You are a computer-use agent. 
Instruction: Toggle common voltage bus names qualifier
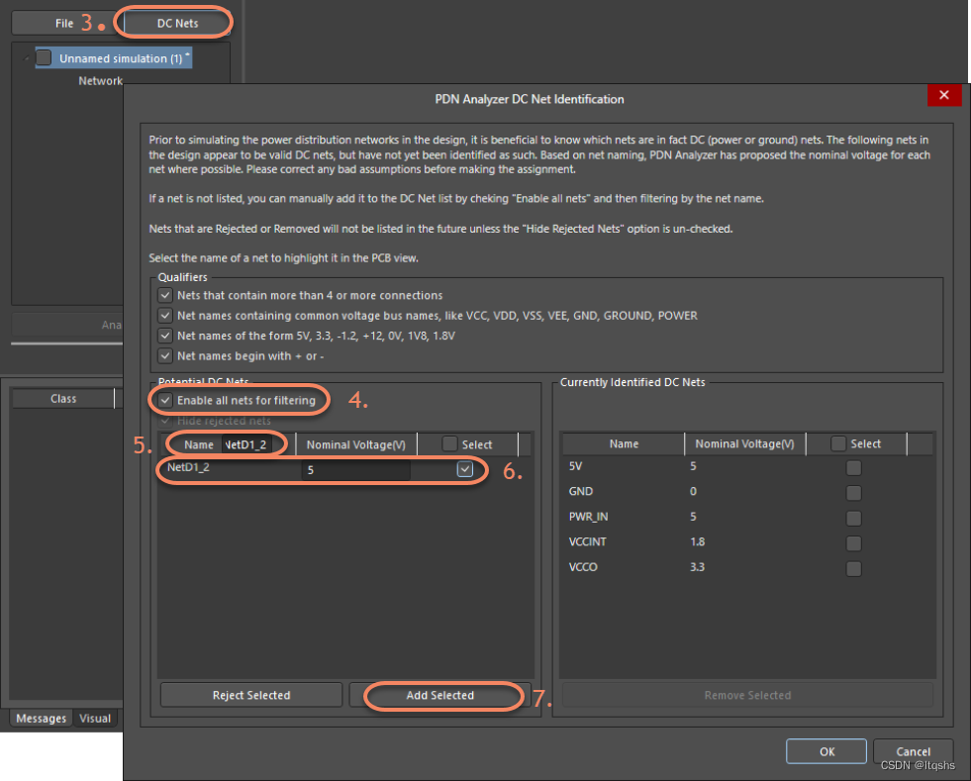(165, 316)
